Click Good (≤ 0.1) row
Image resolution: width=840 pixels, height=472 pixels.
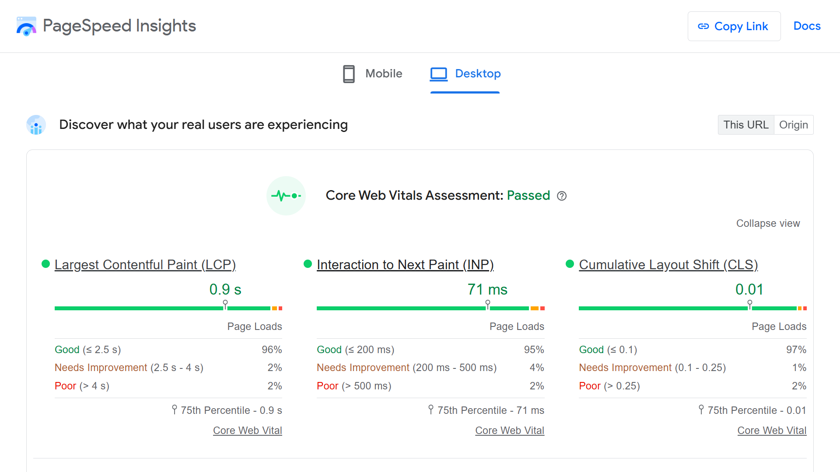(x=693, y=350)
